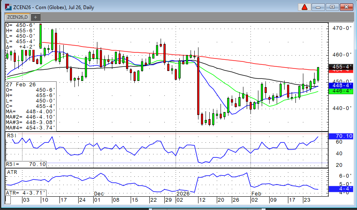Click the blue 4-4' ATR value label
This screenshot has height=210, width=357.
point(341,189)
